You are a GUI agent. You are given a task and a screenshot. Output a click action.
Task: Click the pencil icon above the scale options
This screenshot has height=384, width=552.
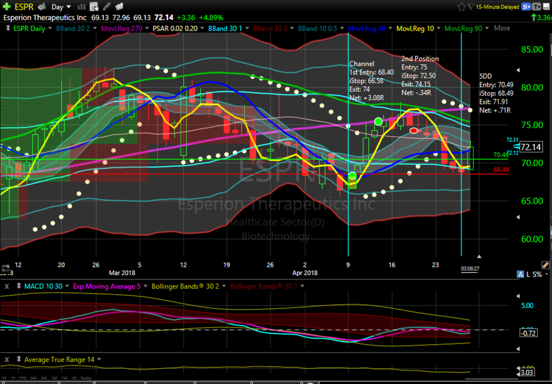click(x=545, y=265)
